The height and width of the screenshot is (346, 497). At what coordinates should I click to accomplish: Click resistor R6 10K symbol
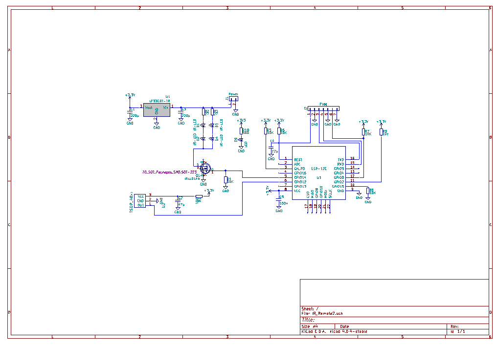tap(279, 131)
